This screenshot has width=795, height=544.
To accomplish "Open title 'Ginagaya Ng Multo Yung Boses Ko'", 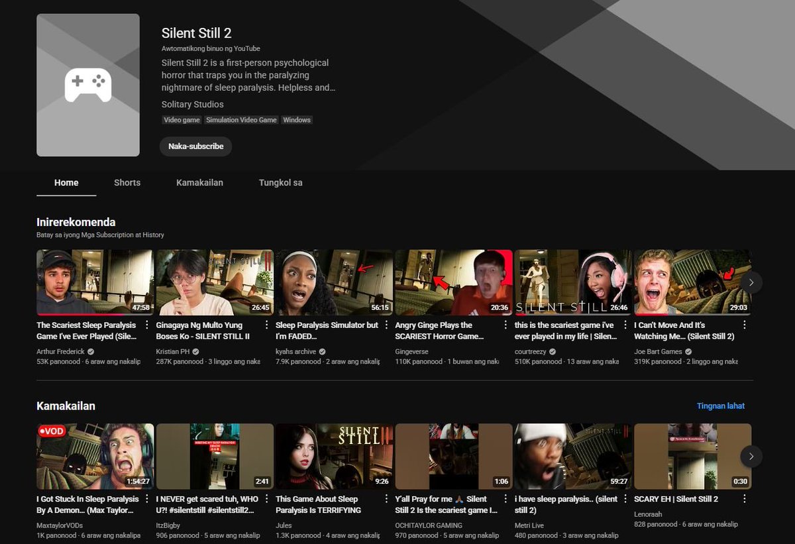I will click(x=203, y=331).
